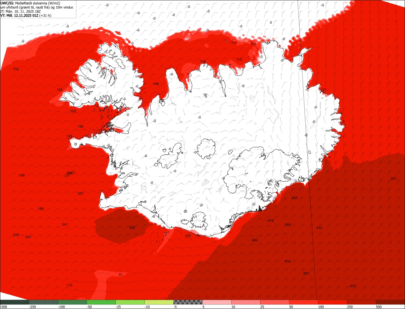This screenshot has width=405, height=309.
Task: Click the initial time 'Mán. 10. 11. 2025 18Z'
Action: (x=22, y=11)
